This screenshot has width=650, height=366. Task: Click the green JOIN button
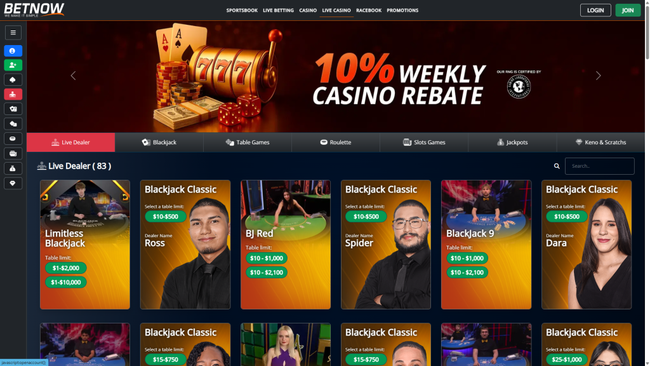pos(628,10)
